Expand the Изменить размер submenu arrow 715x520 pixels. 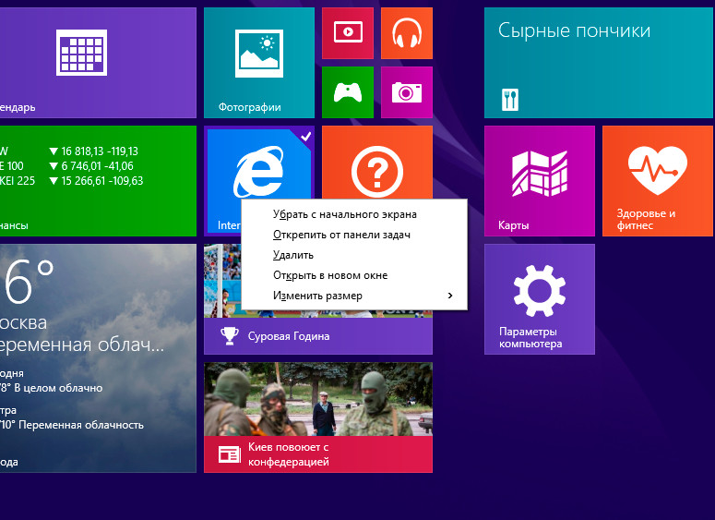coord(450,296)
